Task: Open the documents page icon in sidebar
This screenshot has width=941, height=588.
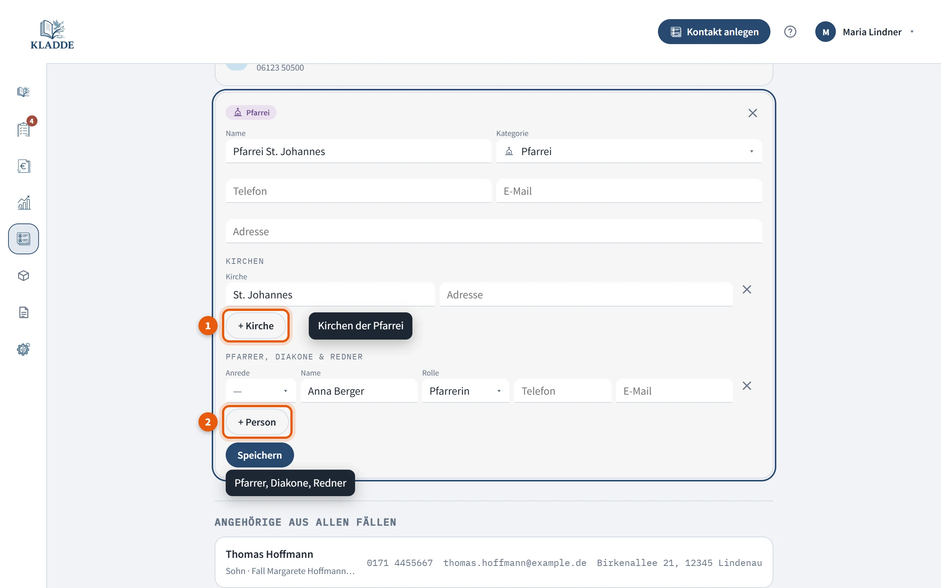Action: point(23,312)
